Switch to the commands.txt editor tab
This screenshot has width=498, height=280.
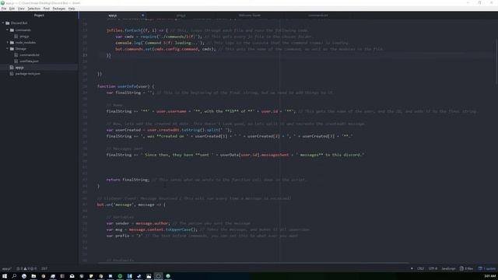[x=318, y=16]
